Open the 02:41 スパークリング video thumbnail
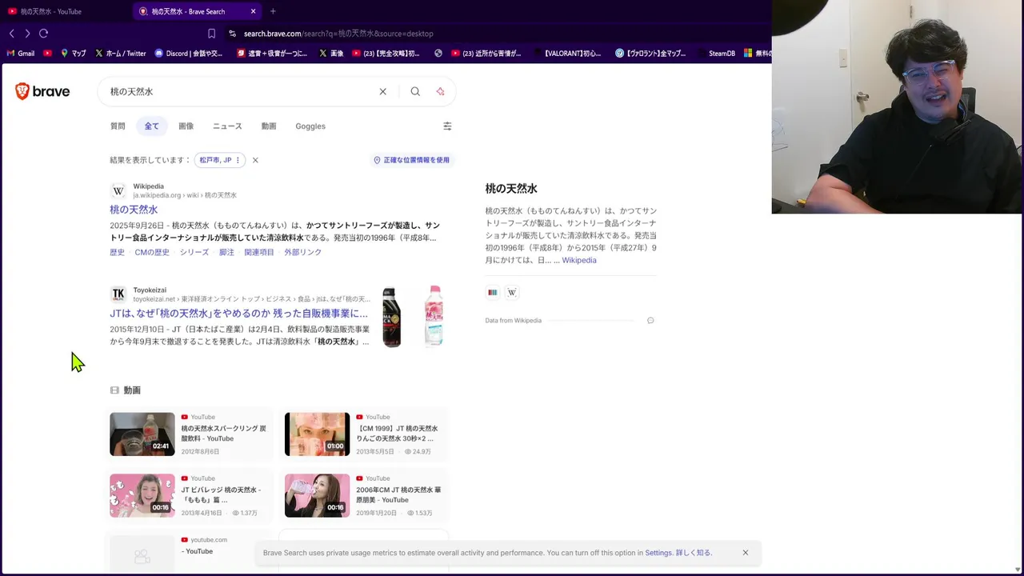Screen dimensions: 1024x576 tap(142, 434)
